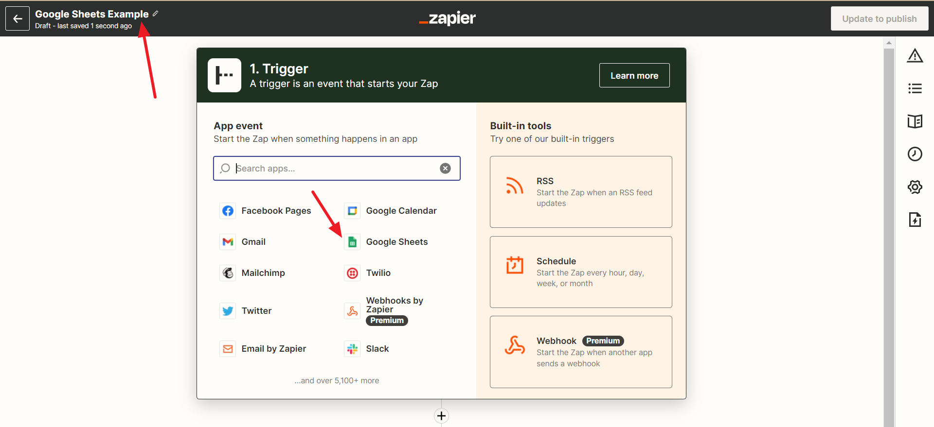This screenshot has width=934, height=427.
Task: Click the scrollbar up arrow
Action: coord(889,43)
